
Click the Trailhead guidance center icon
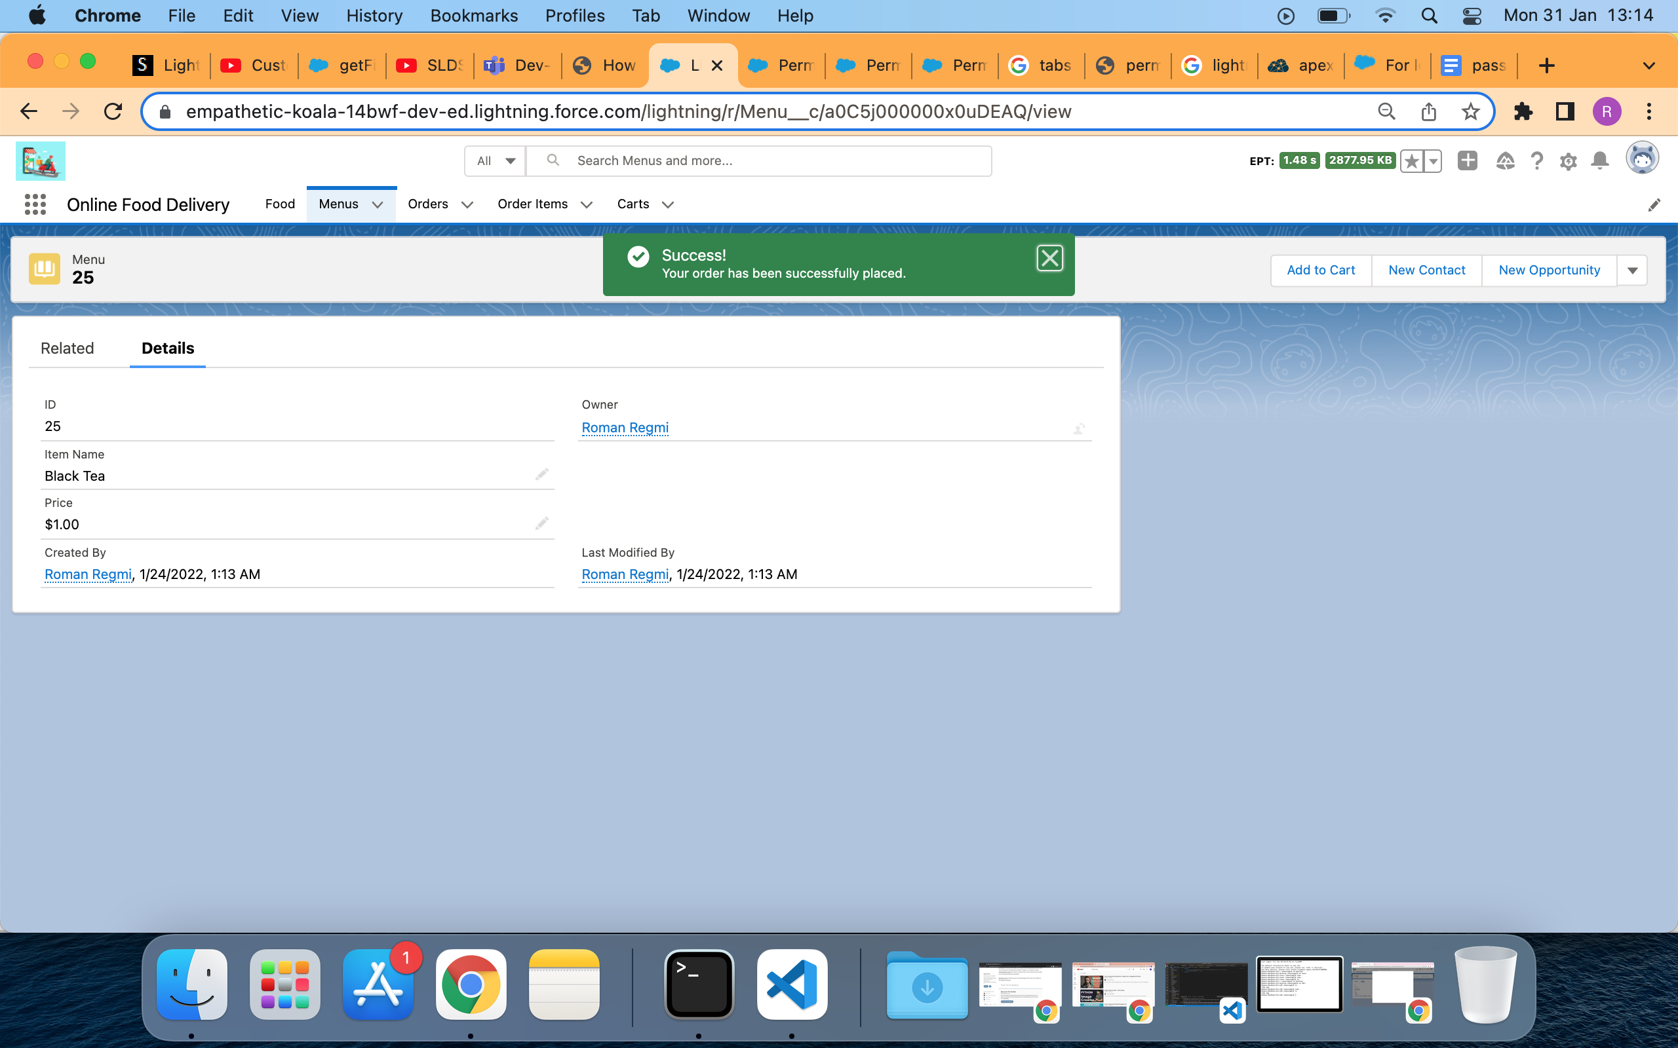click(1505, 161)
